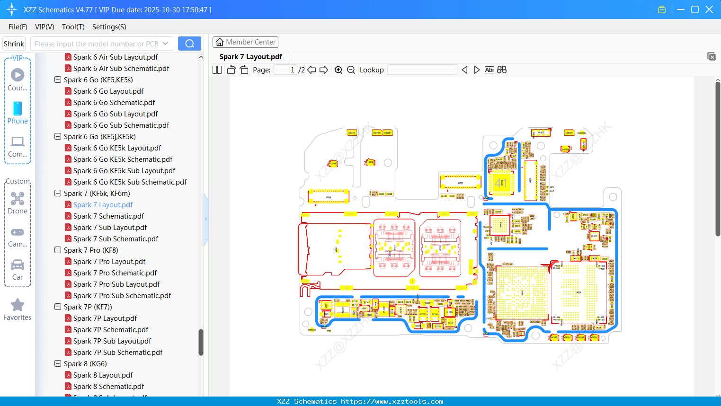Click the binoculars search icon

[x=502, y=70]
